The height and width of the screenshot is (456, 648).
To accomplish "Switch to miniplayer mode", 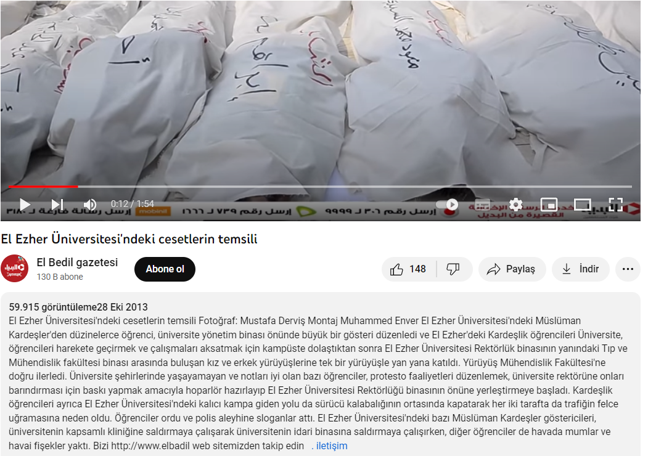I will tap(549, 205).
